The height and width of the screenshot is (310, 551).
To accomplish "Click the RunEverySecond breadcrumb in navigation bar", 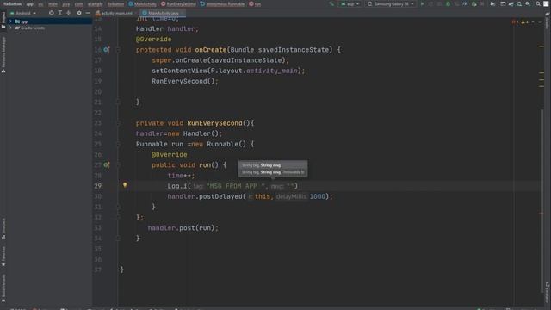I will (x=178, y=4).
